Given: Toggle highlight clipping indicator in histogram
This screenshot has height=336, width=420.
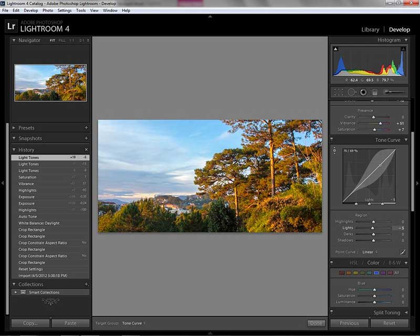Looking at the screenshot, I should click(x=403, y=49).
